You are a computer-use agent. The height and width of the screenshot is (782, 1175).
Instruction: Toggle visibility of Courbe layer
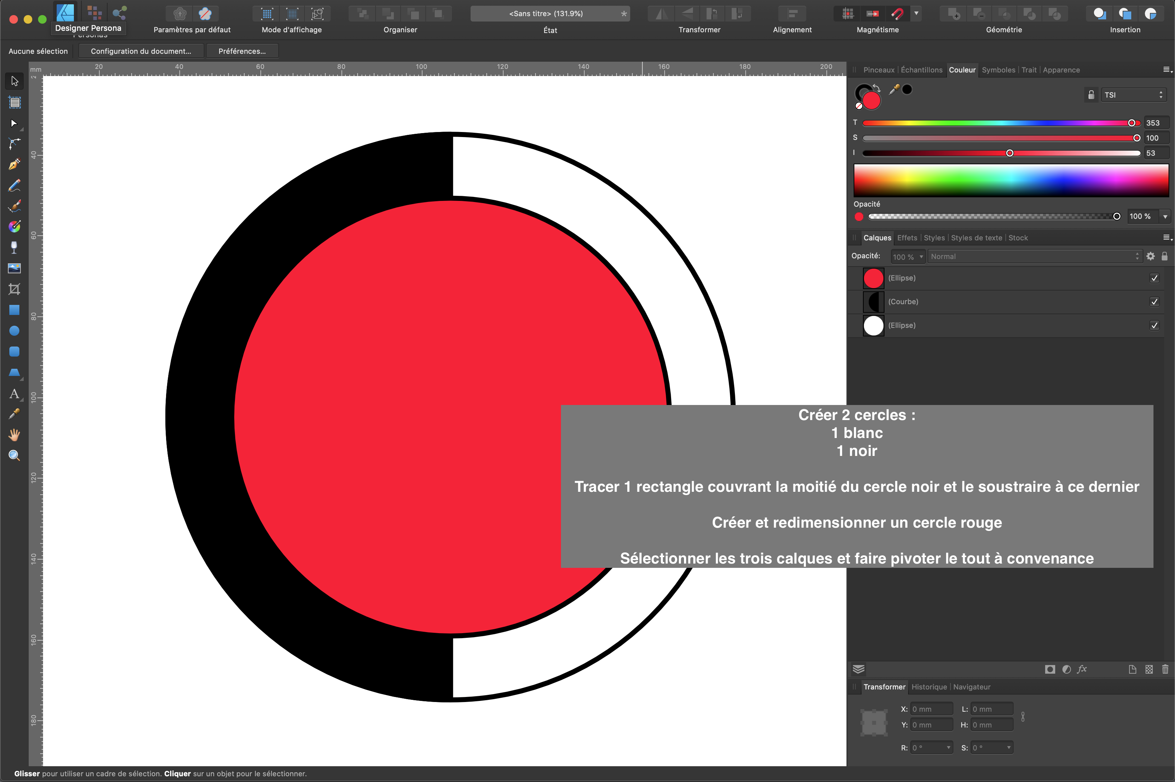1154,302
